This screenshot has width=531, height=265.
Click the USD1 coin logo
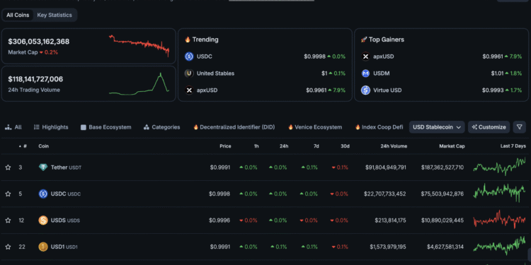pyautogui.click(x=43, y=247)
